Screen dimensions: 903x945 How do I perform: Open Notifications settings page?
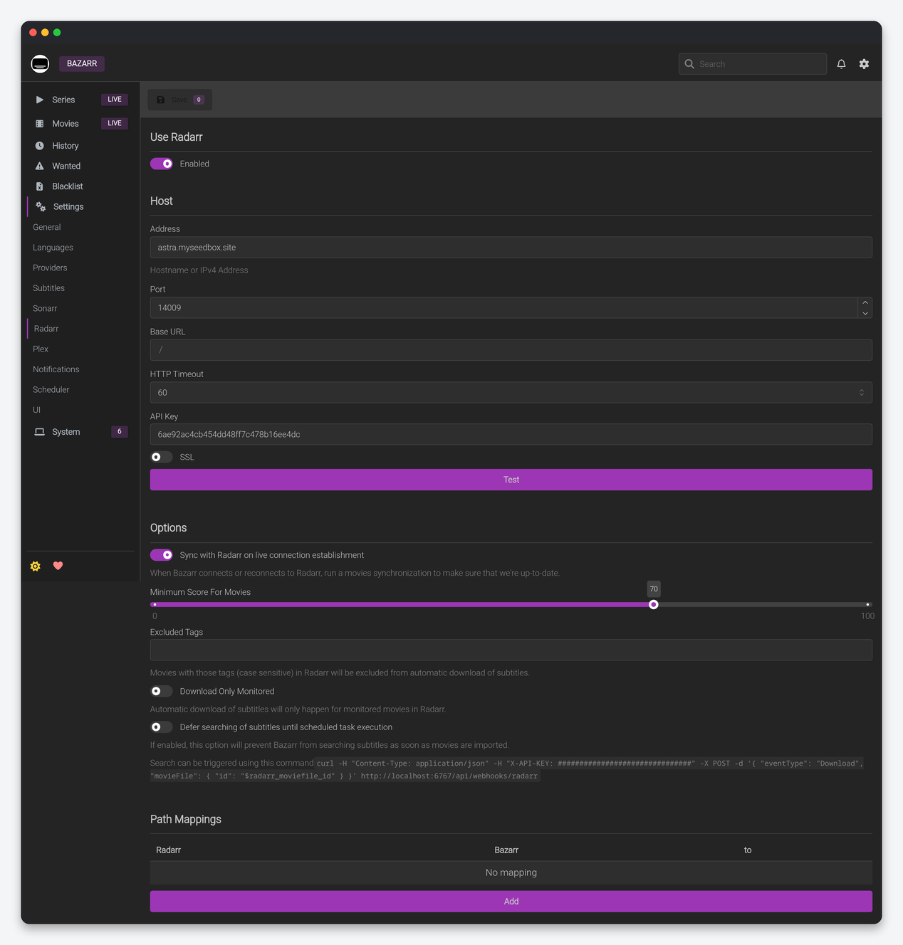point(56,369)
